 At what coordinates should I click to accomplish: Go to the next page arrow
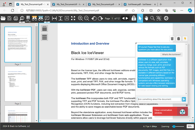pyautogui.click(x=127, y=18)
